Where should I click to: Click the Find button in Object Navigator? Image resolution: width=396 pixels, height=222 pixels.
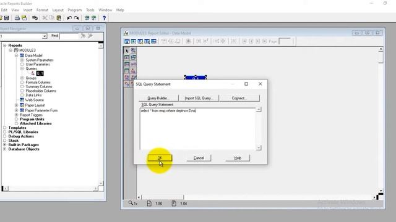pos(54,36)
